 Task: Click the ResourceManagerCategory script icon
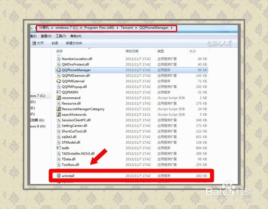pos(59,109)
